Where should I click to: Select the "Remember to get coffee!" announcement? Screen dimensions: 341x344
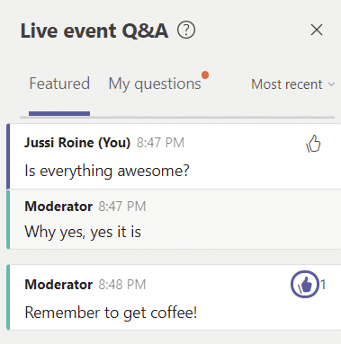point(111,313)
